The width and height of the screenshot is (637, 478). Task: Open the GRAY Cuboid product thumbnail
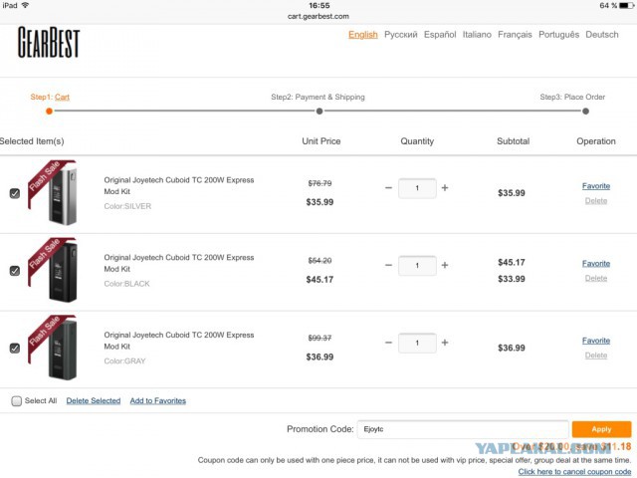point(52,348)
